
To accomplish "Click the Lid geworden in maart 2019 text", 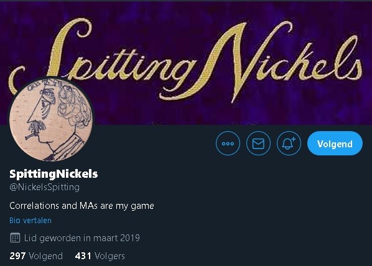I will click(x=82, y=238).
